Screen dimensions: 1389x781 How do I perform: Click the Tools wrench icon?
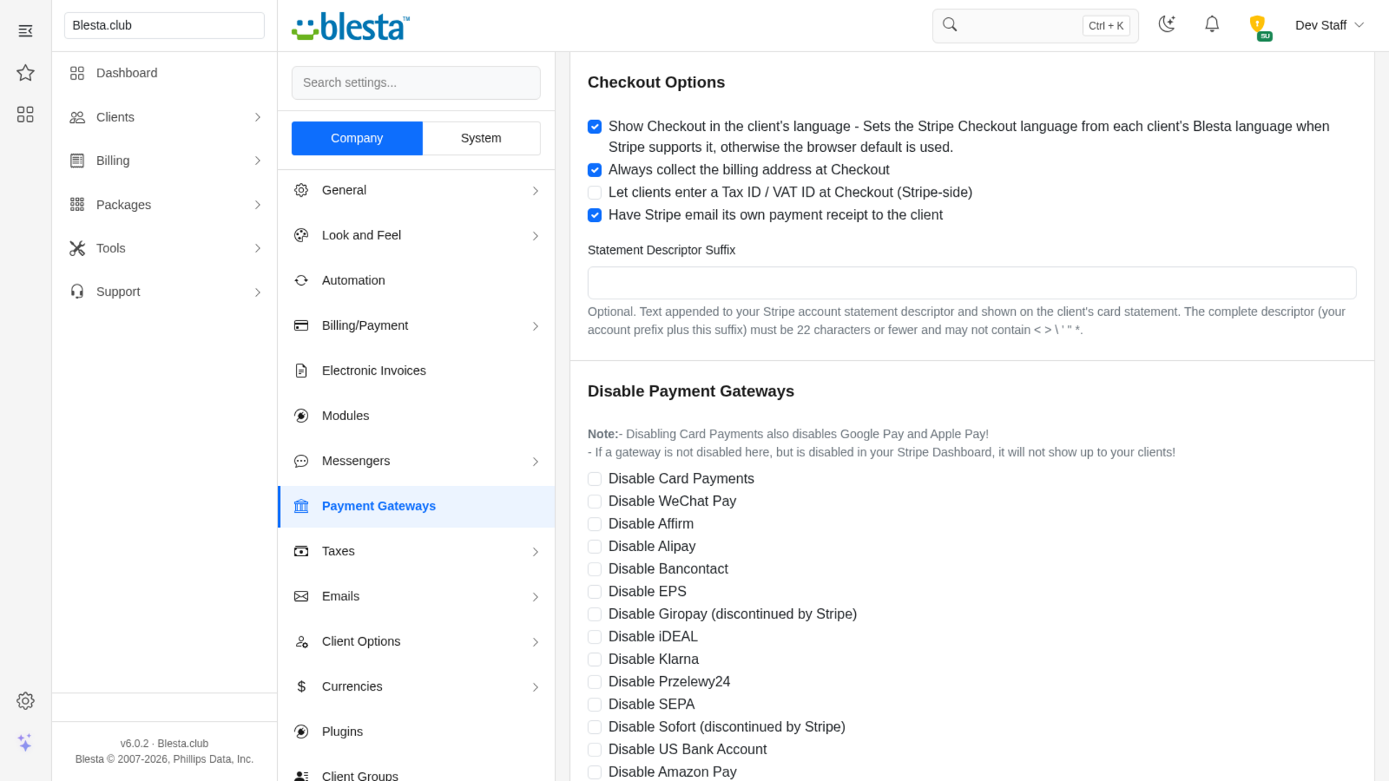click(77, 248)
